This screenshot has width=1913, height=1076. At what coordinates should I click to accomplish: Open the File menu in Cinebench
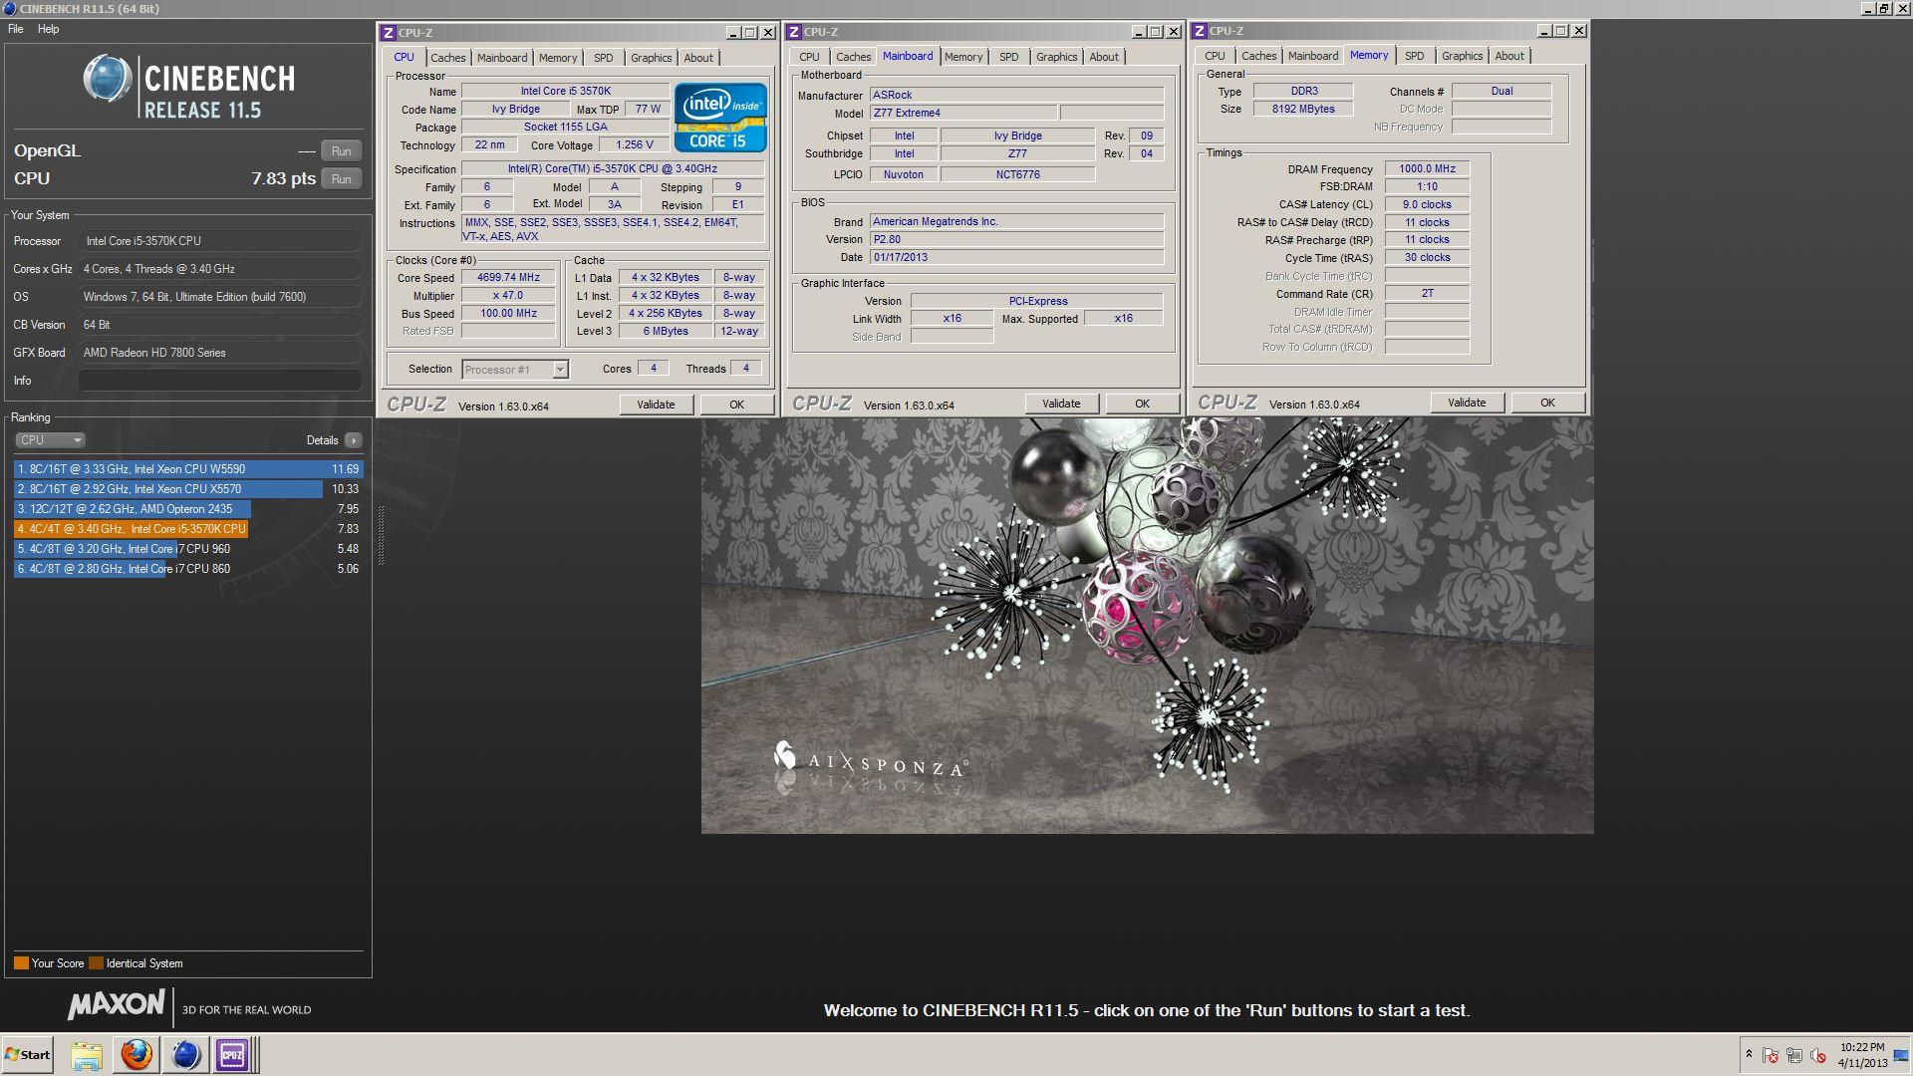16,29
